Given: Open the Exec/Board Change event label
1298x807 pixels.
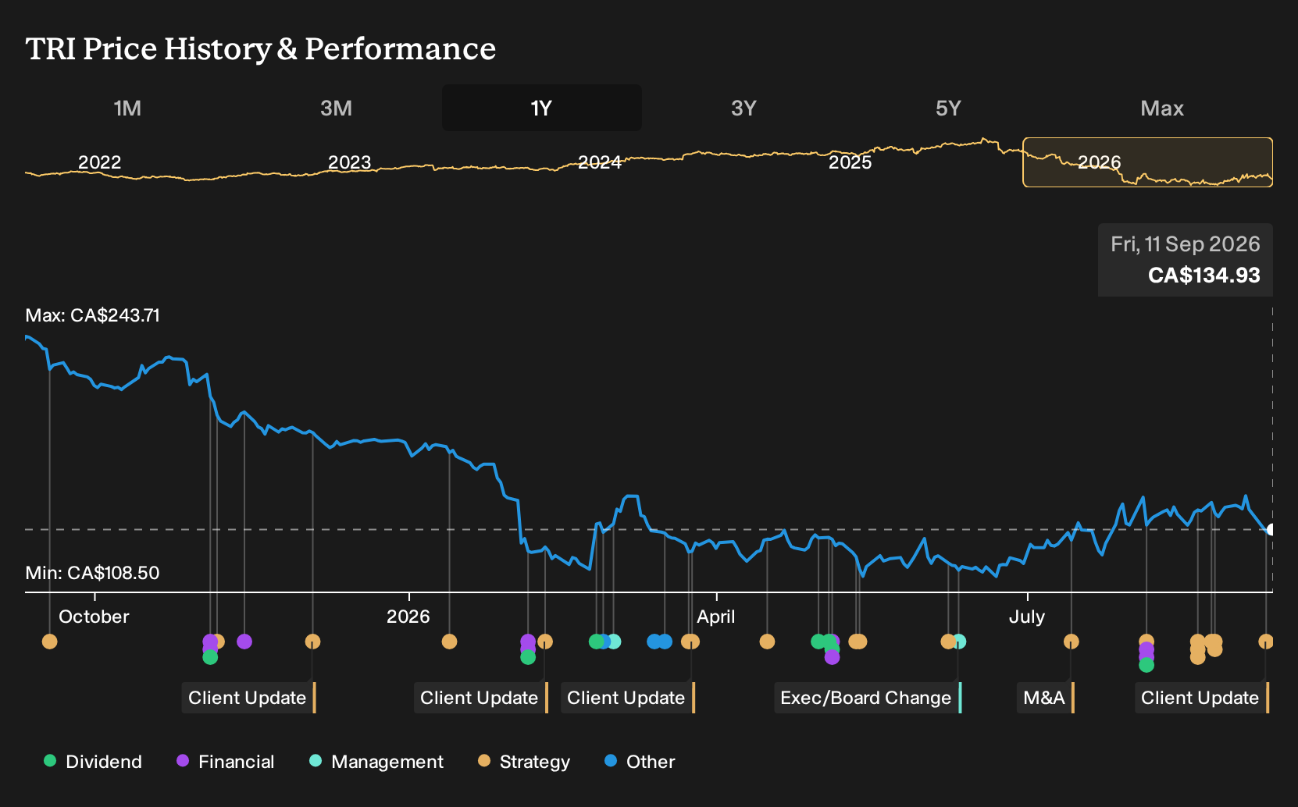Looking at the screenshot, I should (x=868, y=698).
